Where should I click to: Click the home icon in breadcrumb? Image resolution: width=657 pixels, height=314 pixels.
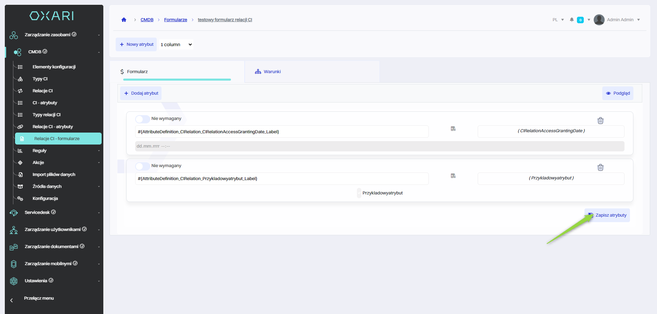[x=124, y=20]
